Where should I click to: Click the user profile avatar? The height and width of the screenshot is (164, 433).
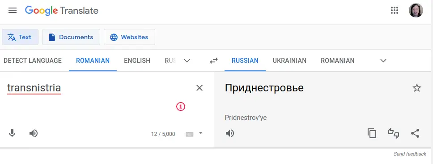pos(416,10)
